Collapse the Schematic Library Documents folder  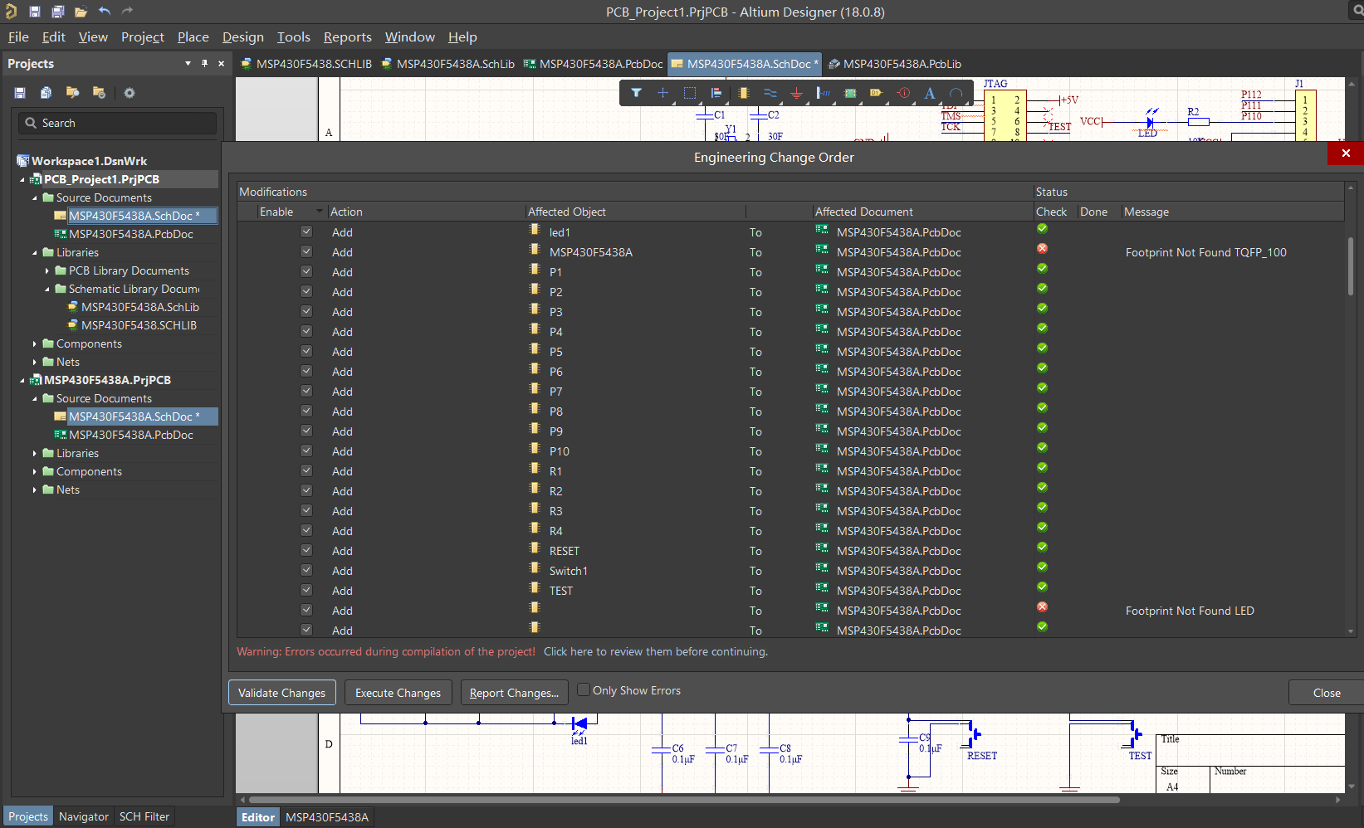point(47,289)
